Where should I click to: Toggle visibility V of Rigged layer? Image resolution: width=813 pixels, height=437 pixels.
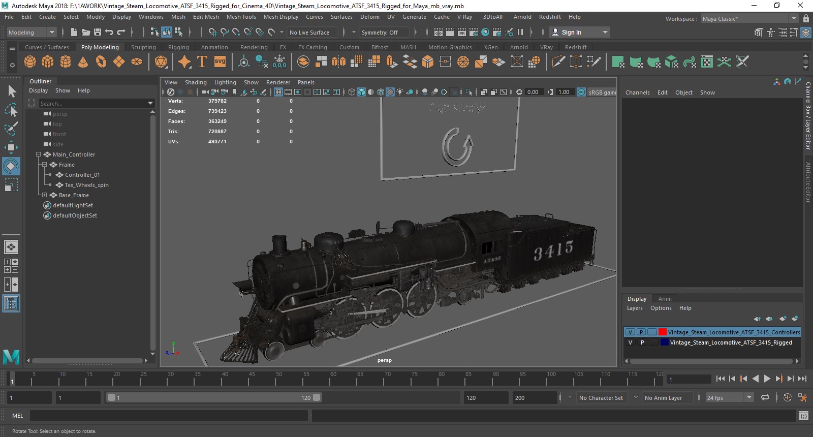tap(631, 342)
